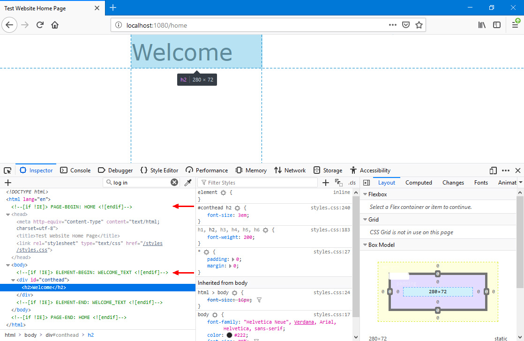Close the developer tools panel
Viewport: 524px width, 341px height.
point(518,170)
